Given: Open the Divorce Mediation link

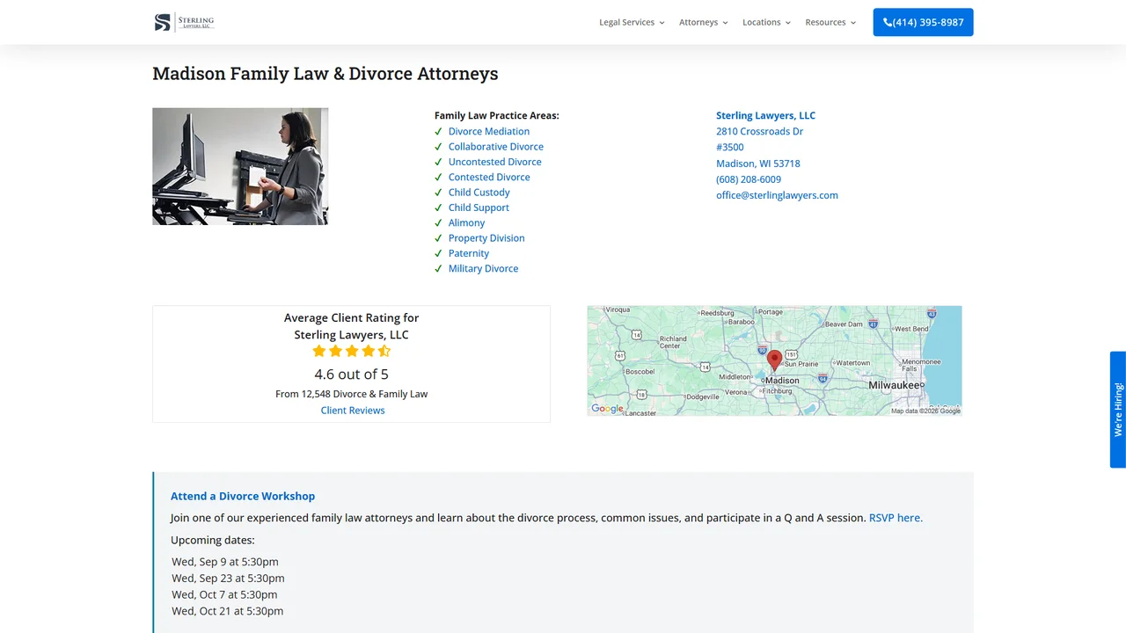Looking at the screenshot, I should coord(489,132).
